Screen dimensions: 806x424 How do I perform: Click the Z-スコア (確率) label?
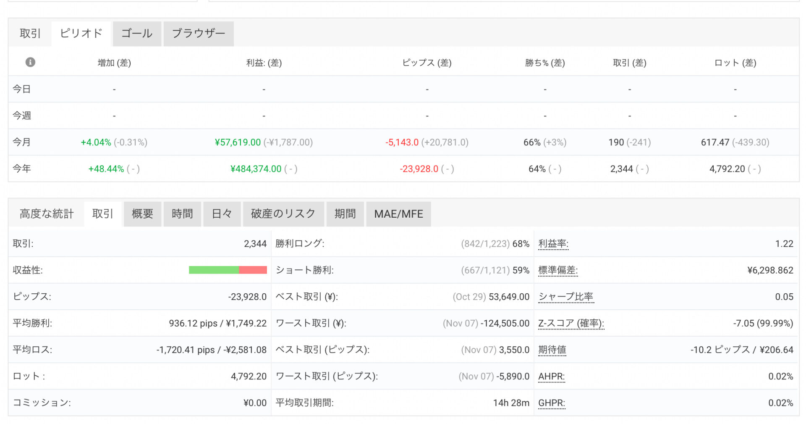click(x=571, y=323)
